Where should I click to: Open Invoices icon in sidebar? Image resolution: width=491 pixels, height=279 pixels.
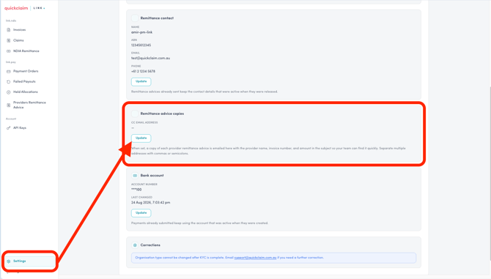click(x=9, y=30)
